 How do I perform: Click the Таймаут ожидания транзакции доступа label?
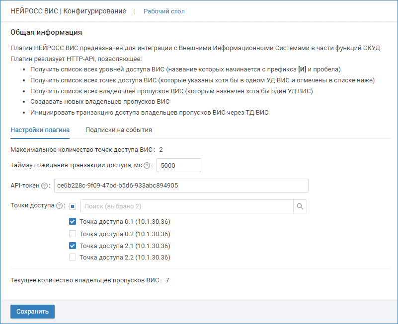coord(76,165)
